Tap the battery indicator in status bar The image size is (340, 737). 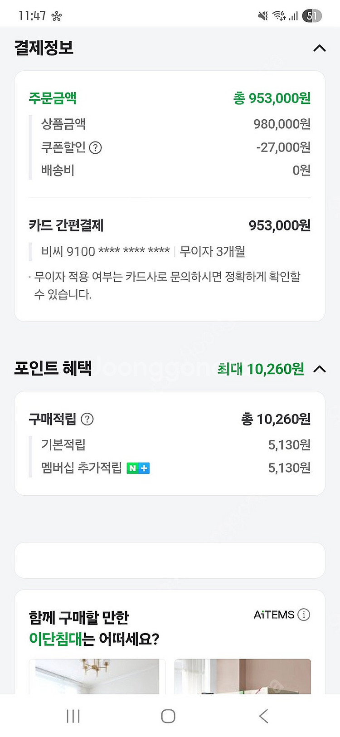pos(312,16)
